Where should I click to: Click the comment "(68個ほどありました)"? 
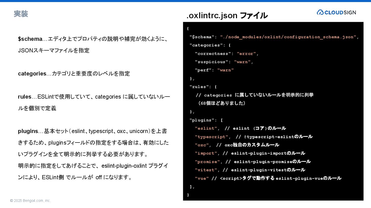[221, 103]
